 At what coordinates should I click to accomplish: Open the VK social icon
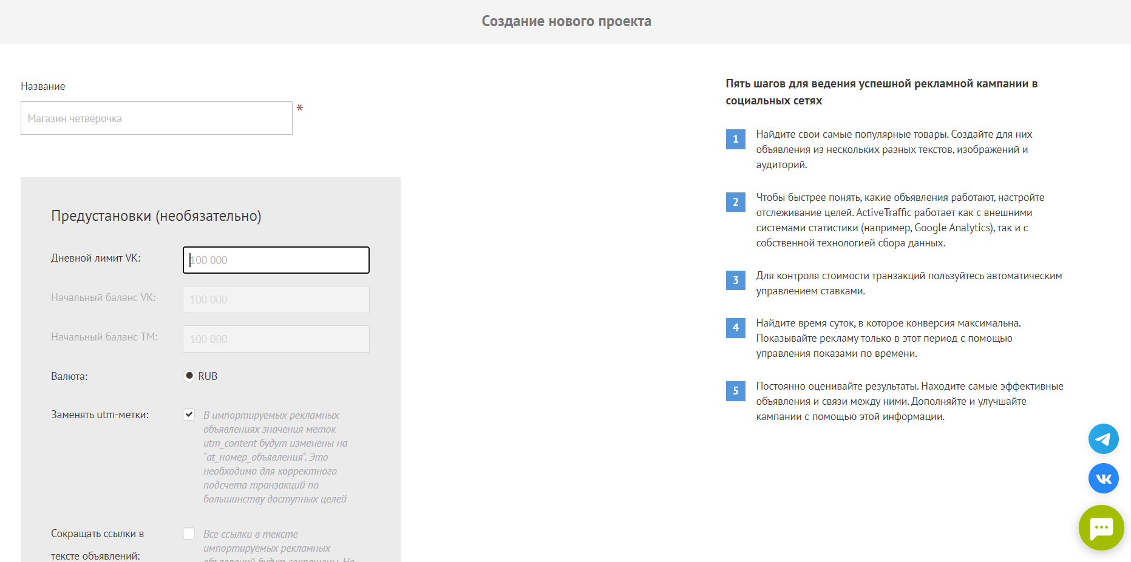[x=1103, y=478]
